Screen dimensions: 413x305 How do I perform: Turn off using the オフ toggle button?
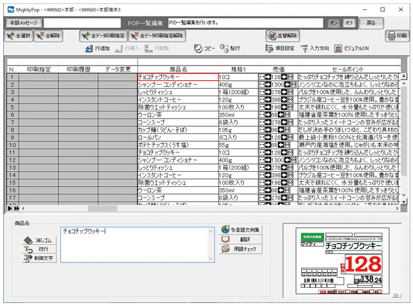click(x=351, y=23)
